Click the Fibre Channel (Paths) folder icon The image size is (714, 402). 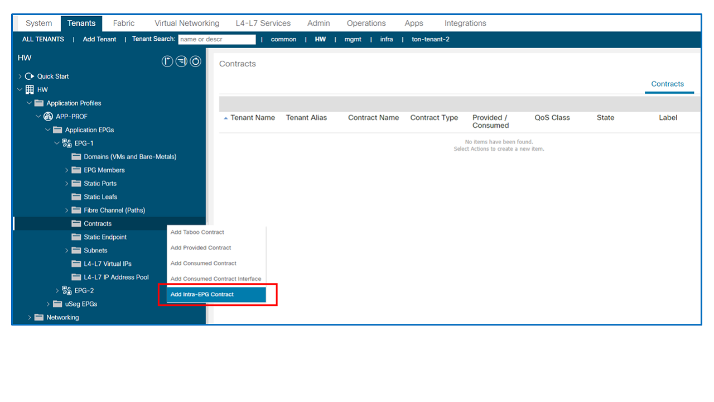pyautogui.click(x=76, y=210)
